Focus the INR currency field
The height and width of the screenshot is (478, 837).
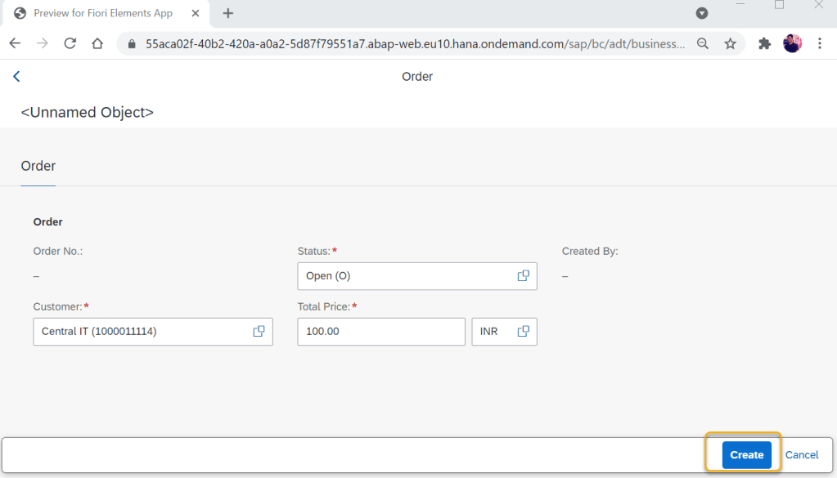pos(504,332)
